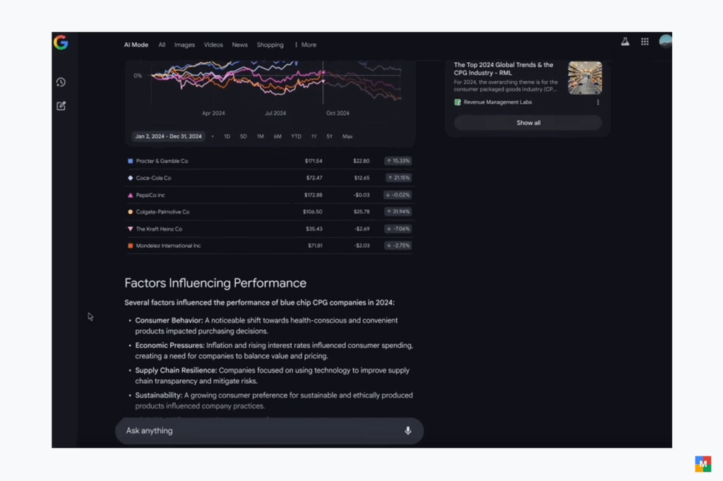Select the Max chart range

coord(347,136)
